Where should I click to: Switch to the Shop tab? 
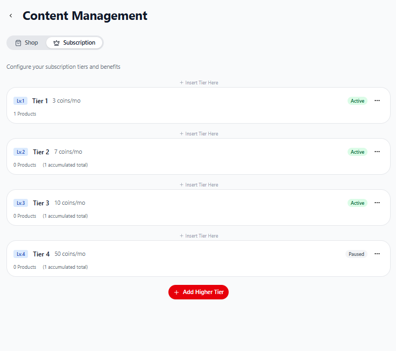pos(27,42)
